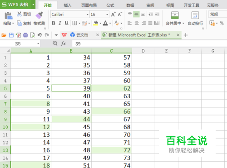Image resolution: width=227 pixels, height=168 pixels.
Task: Close the Excel 工作表.xlsx tab
Action: tap(178, 35)
